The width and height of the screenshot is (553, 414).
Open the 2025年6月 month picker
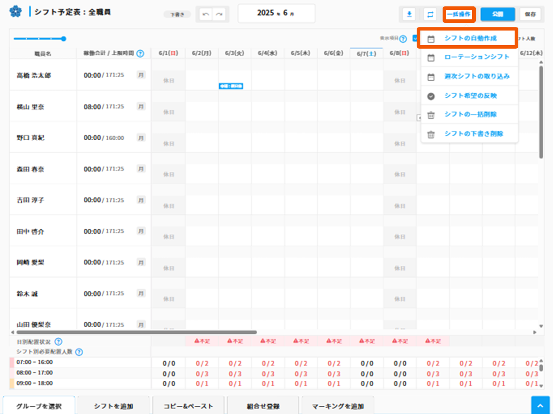pyautogui.click(x=276, y=13)
